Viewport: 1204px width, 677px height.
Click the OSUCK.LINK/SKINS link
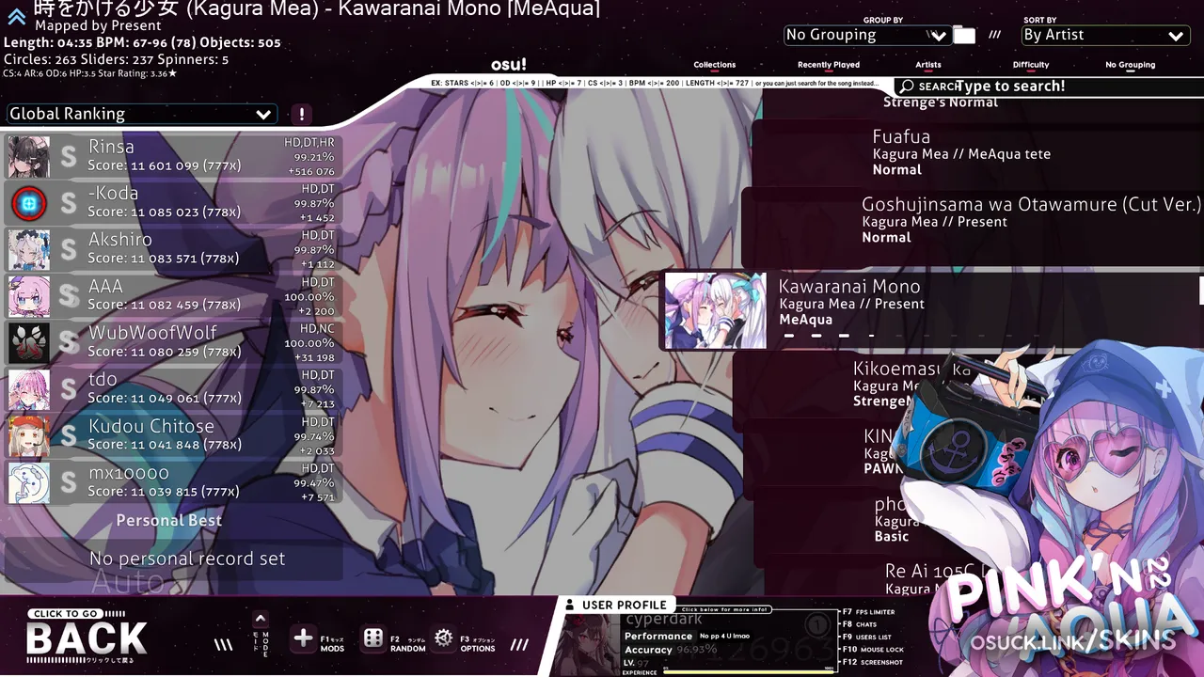click(x=1072, y=641)
